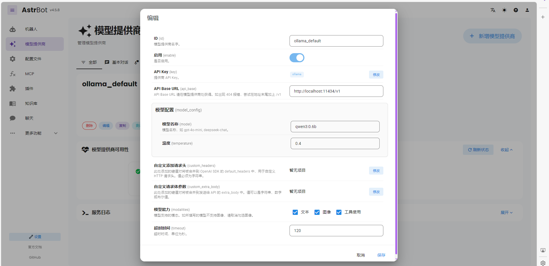
Task: Click the 模型名称 input field
Action: click(335, 127)
